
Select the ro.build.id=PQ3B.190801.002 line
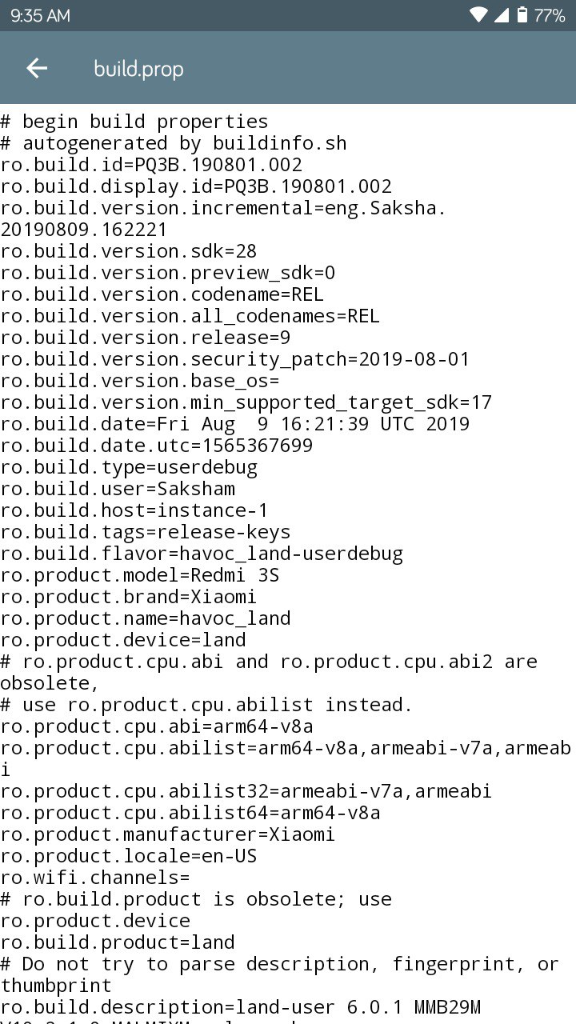[151, 165]
